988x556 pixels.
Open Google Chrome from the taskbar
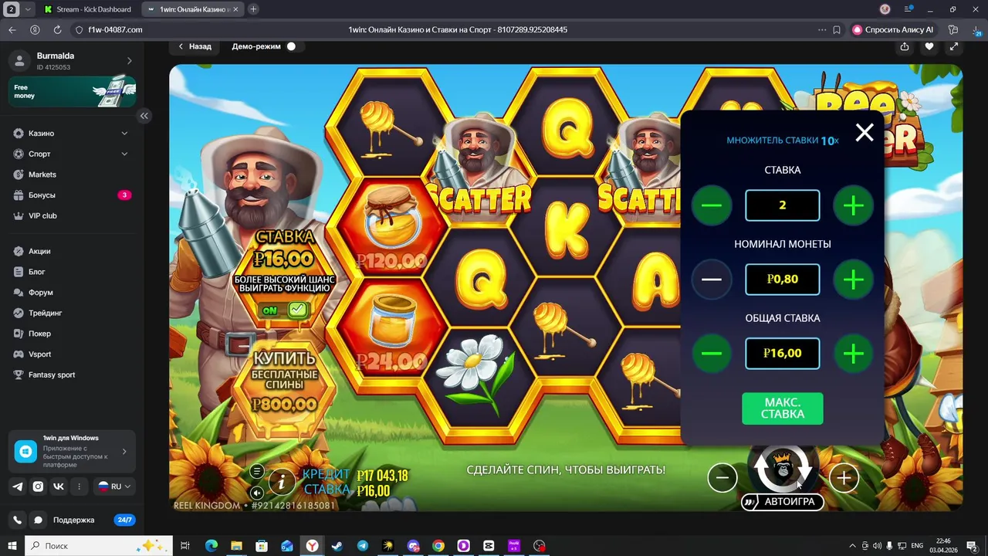[x=438, y=545]
